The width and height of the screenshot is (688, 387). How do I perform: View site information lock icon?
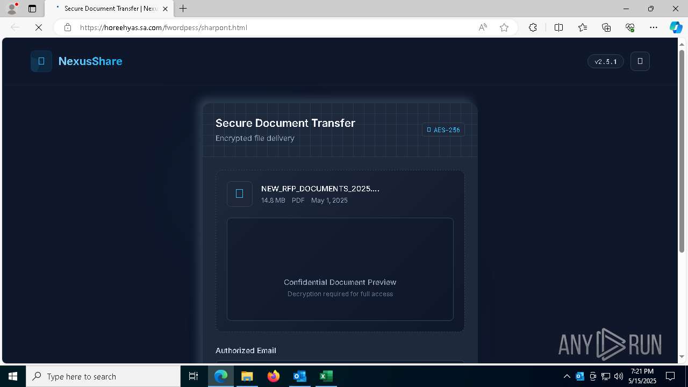tap(68, 27)
